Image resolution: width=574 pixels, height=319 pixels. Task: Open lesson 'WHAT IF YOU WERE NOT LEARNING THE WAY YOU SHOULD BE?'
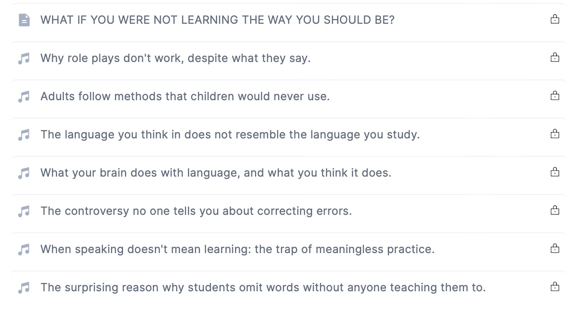[217, 20]
